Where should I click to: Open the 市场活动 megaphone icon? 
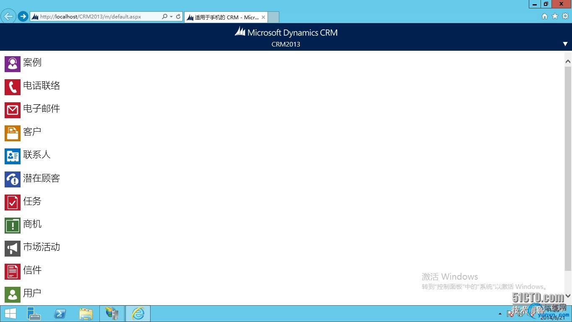point(13,248)
